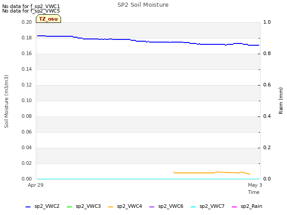
Task: Click the May 3 x-axis label
Action: 255,185
